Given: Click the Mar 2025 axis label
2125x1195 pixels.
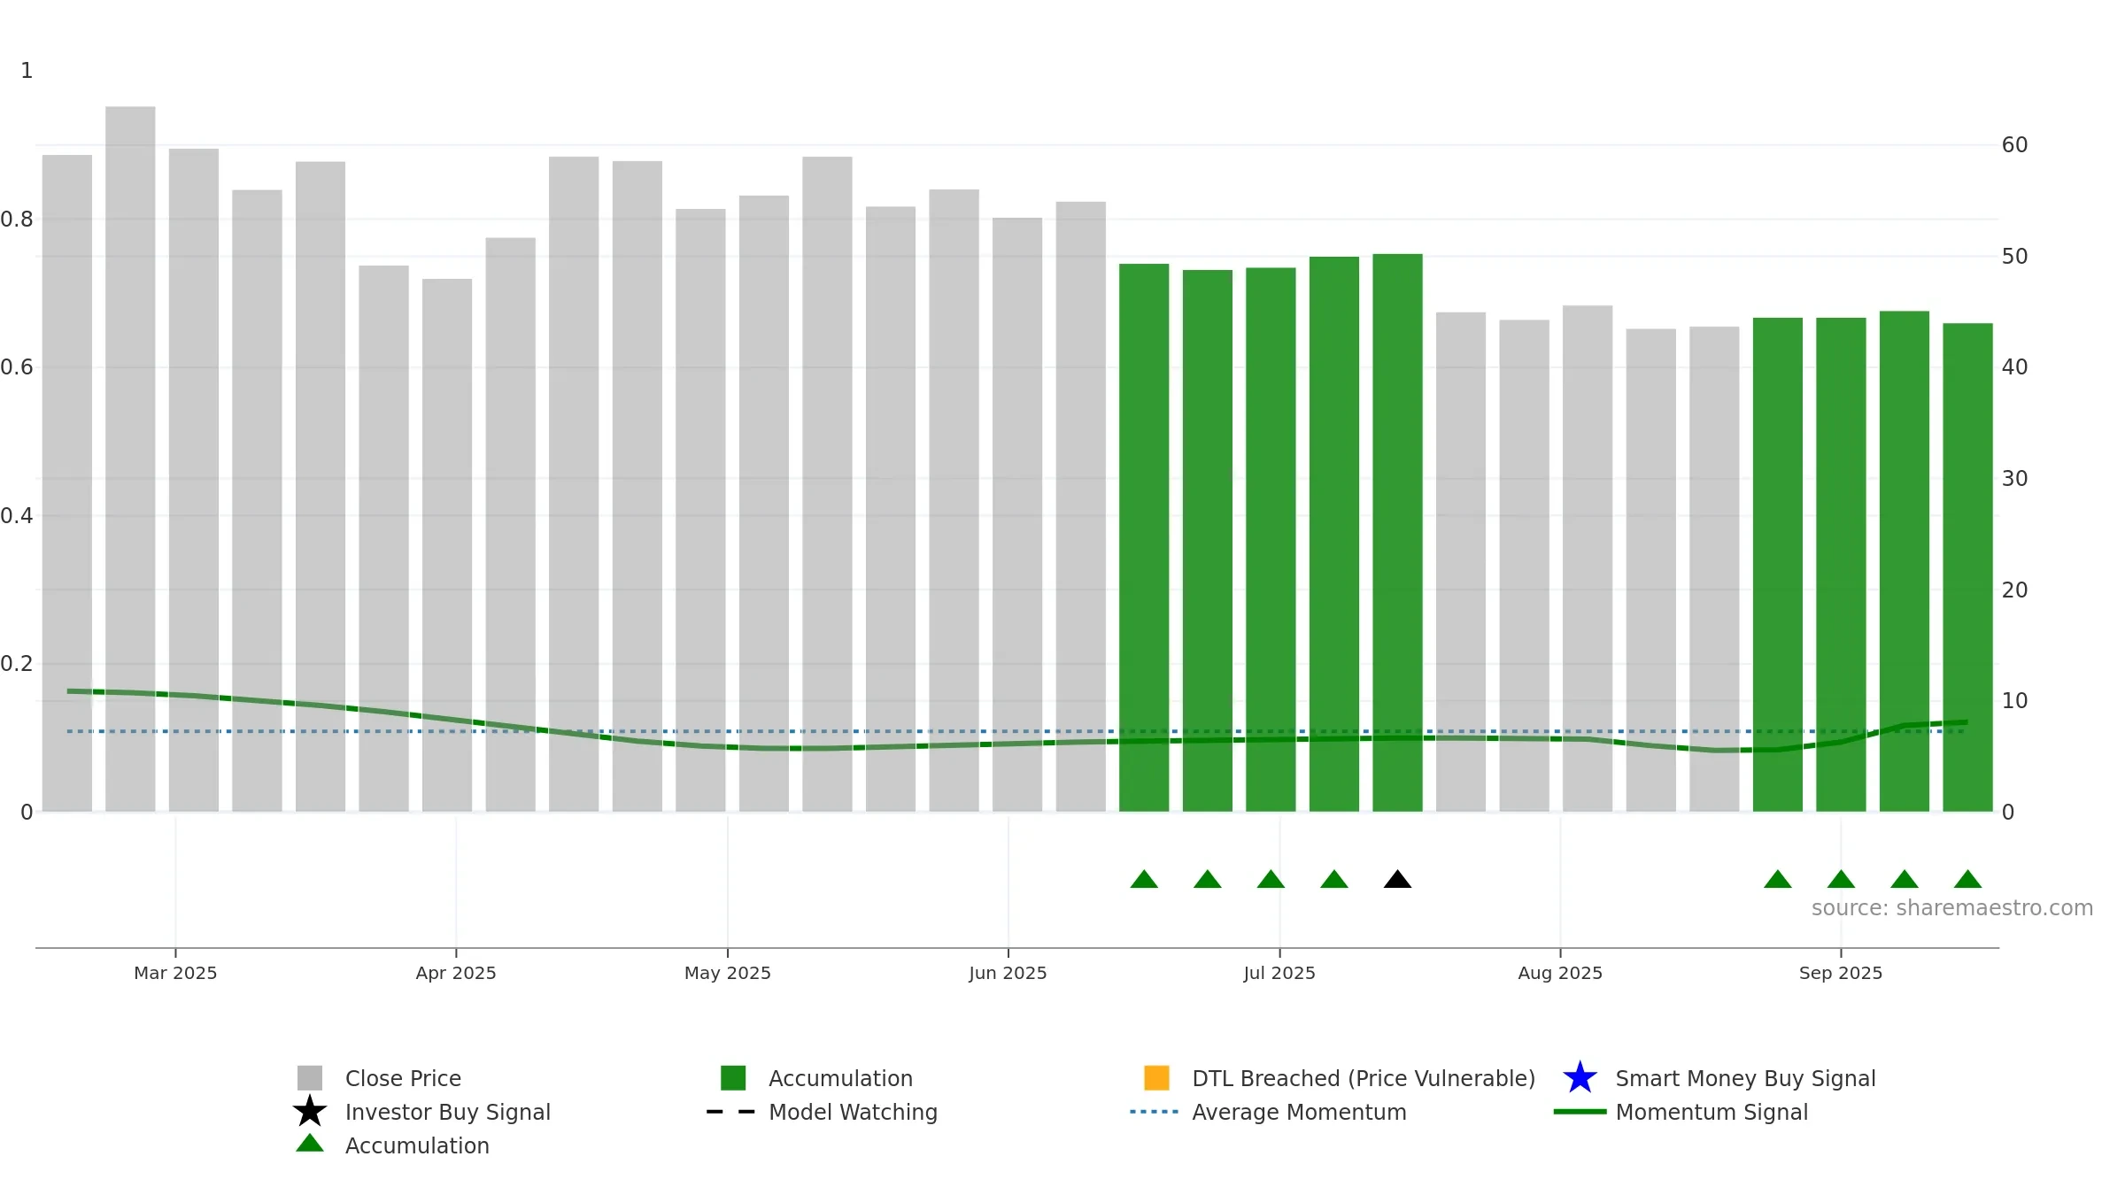Looking at the screenshot, I should click(x=175, y=973).
